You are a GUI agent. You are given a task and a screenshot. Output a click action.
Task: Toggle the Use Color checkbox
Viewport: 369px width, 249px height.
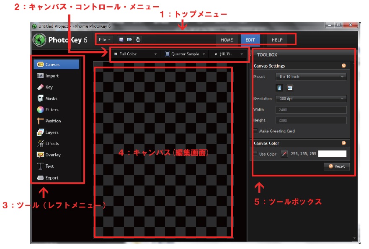(x=255, y=154)
